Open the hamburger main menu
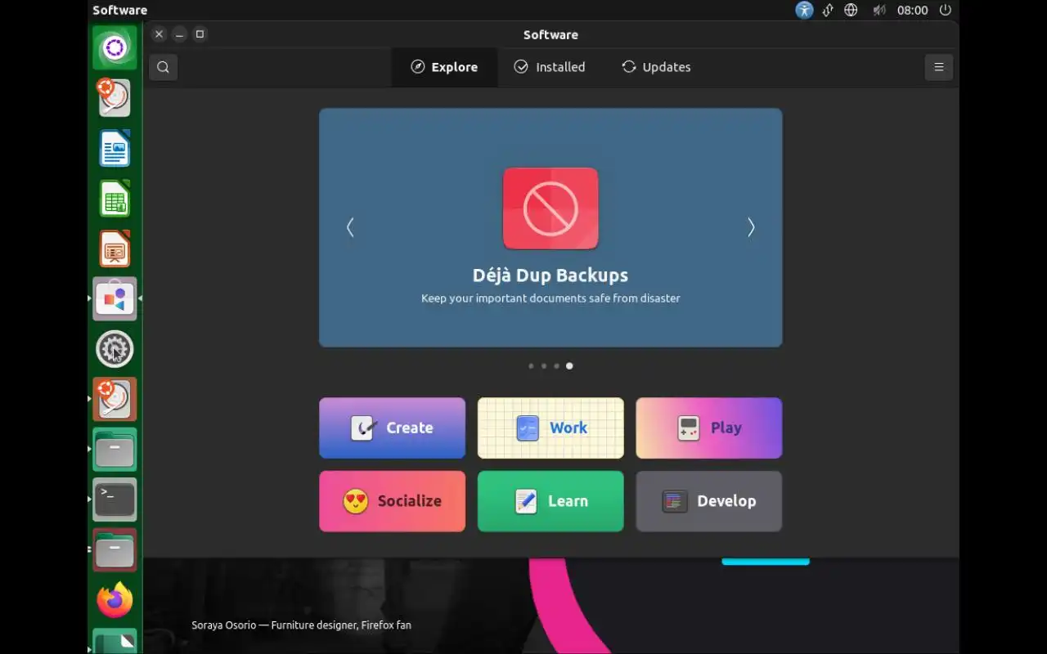 [x=938, y=67]
